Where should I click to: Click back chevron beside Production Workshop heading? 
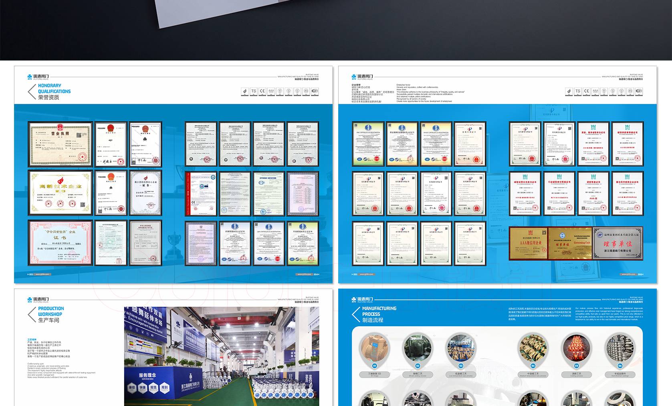coord(32,315)
